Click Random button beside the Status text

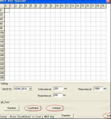click(x=66, y=116)
